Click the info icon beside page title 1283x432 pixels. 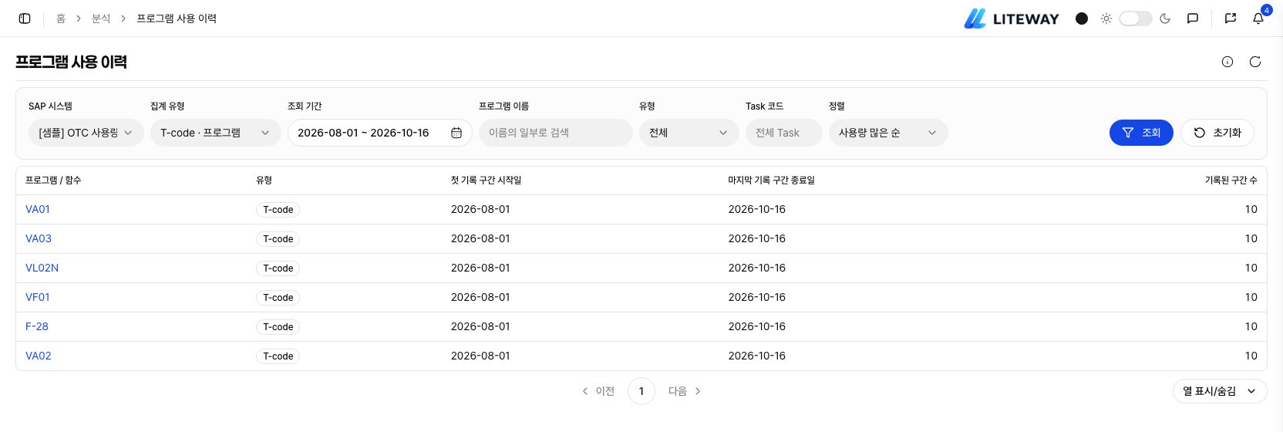point(1227,62)
